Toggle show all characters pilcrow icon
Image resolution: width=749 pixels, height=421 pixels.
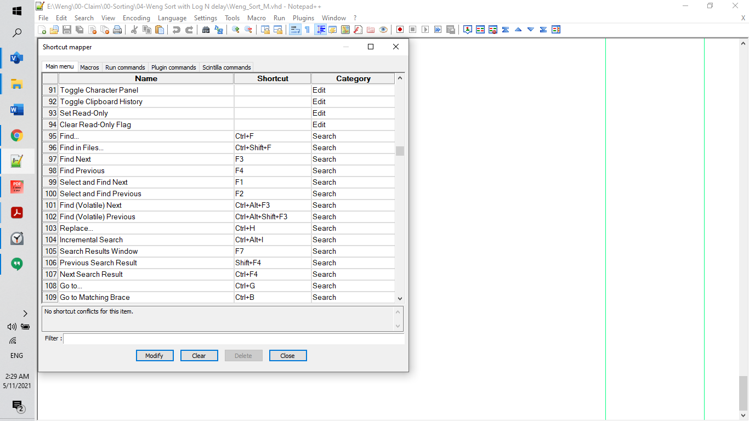coord(307,30)
